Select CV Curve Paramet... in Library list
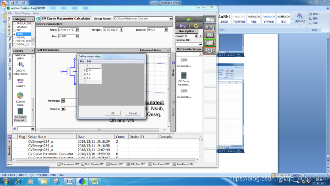The width and height of the screenshot is (330, 186). tap(20, 115)
